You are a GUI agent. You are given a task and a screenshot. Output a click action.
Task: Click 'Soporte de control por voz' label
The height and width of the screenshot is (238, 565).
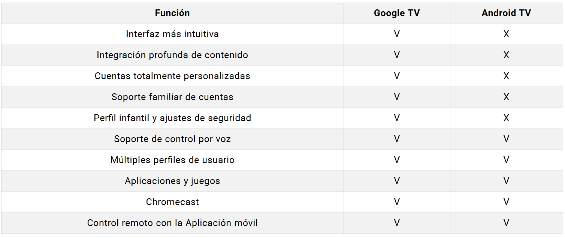pyautogui.click(x=172, y=139)
